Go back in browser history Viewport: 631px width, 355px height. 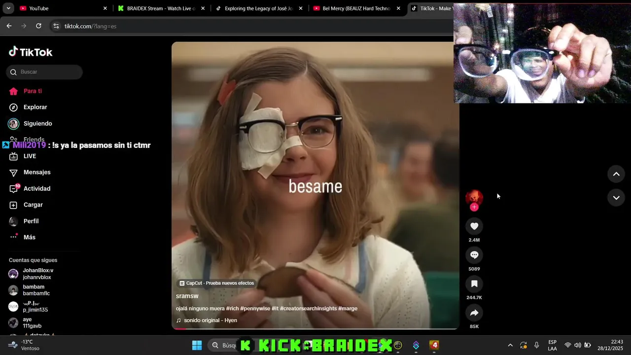coord(9,26)
